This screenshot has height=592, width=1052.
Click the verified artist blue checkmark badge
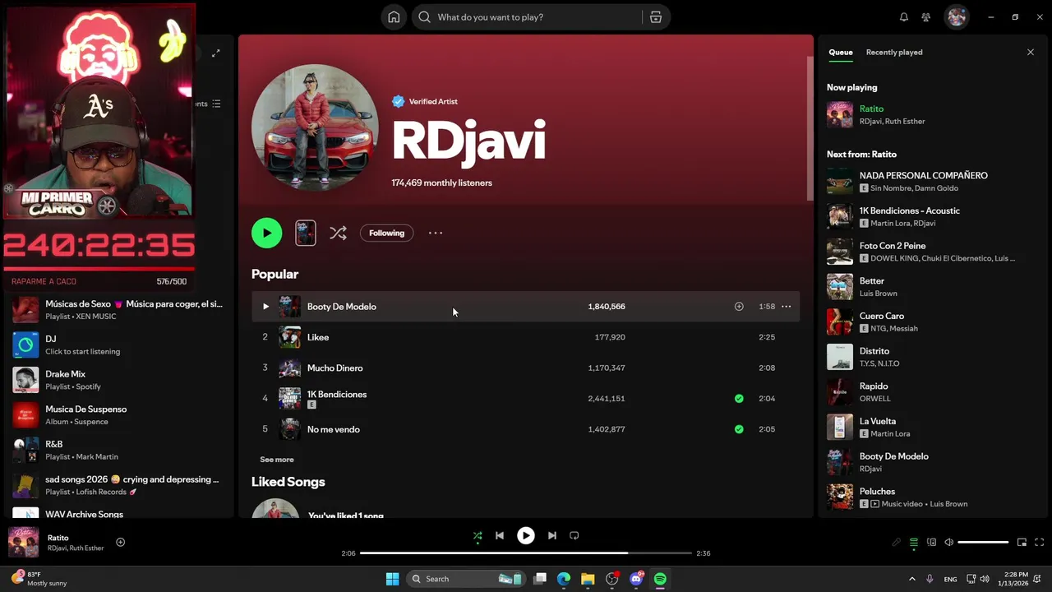(398, 101)
